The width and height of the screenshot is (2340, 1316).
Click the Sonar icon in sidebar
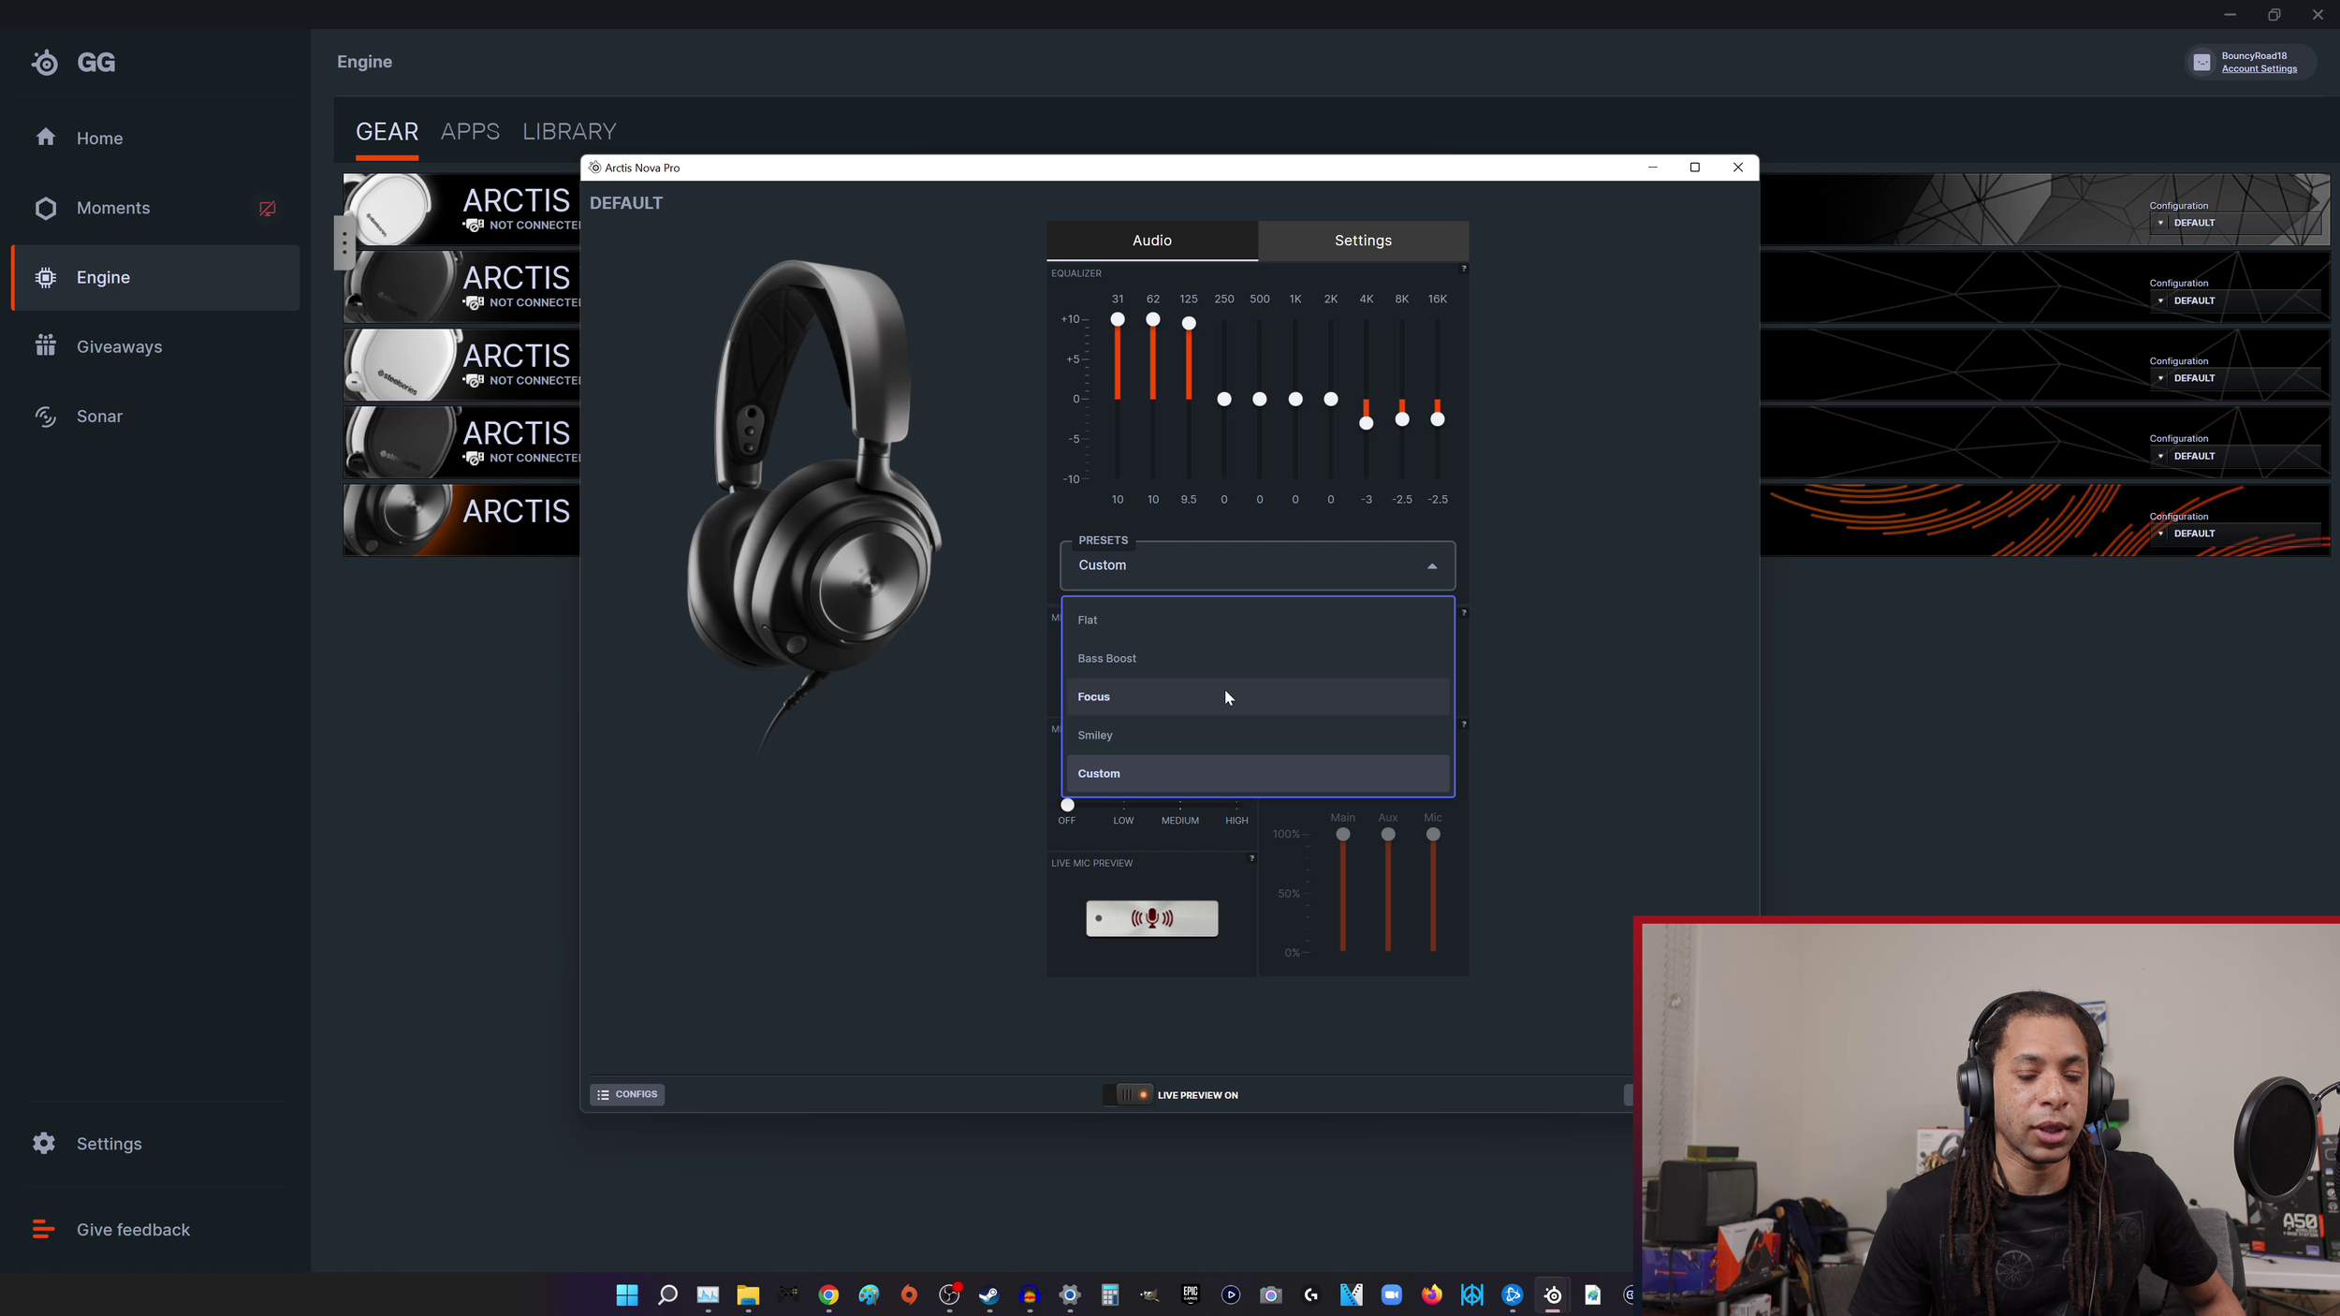coord(45,417)
